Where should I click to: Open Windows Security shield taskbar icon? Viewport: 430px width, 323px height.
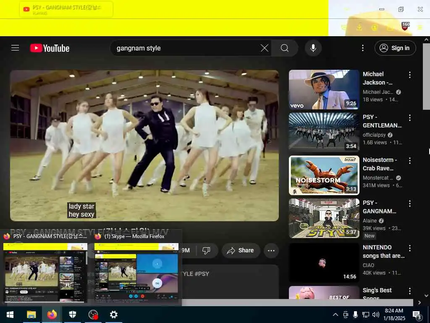[x=72, y=315]
